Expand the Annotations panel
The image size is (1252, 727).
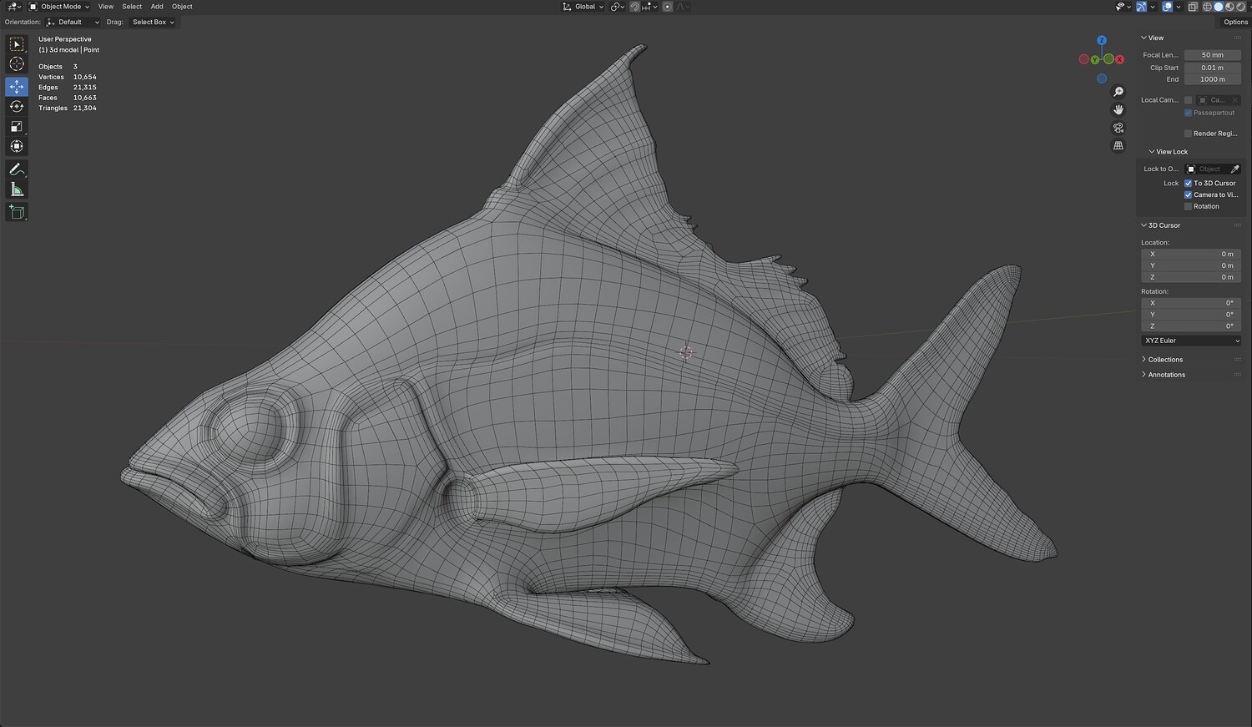click(x=1166, y=375)
